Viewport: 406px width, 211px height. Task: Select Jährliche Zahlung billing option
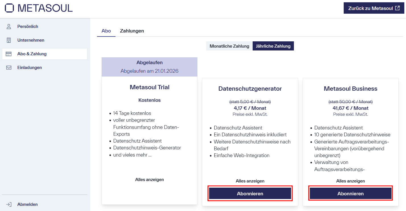point(273,46)
